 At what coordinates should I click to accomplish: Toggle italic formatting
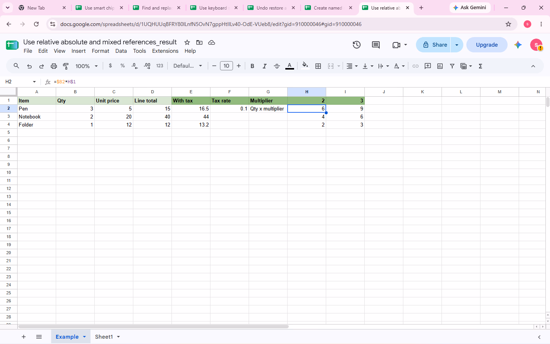[264, 66]
